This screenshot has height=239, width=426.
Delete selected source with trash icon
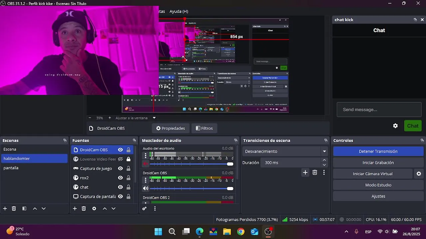click(x=84, y=208)
